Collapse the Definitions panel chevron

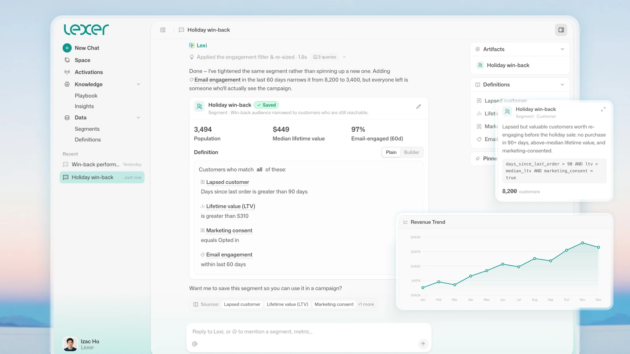click(x=562, y=85)
